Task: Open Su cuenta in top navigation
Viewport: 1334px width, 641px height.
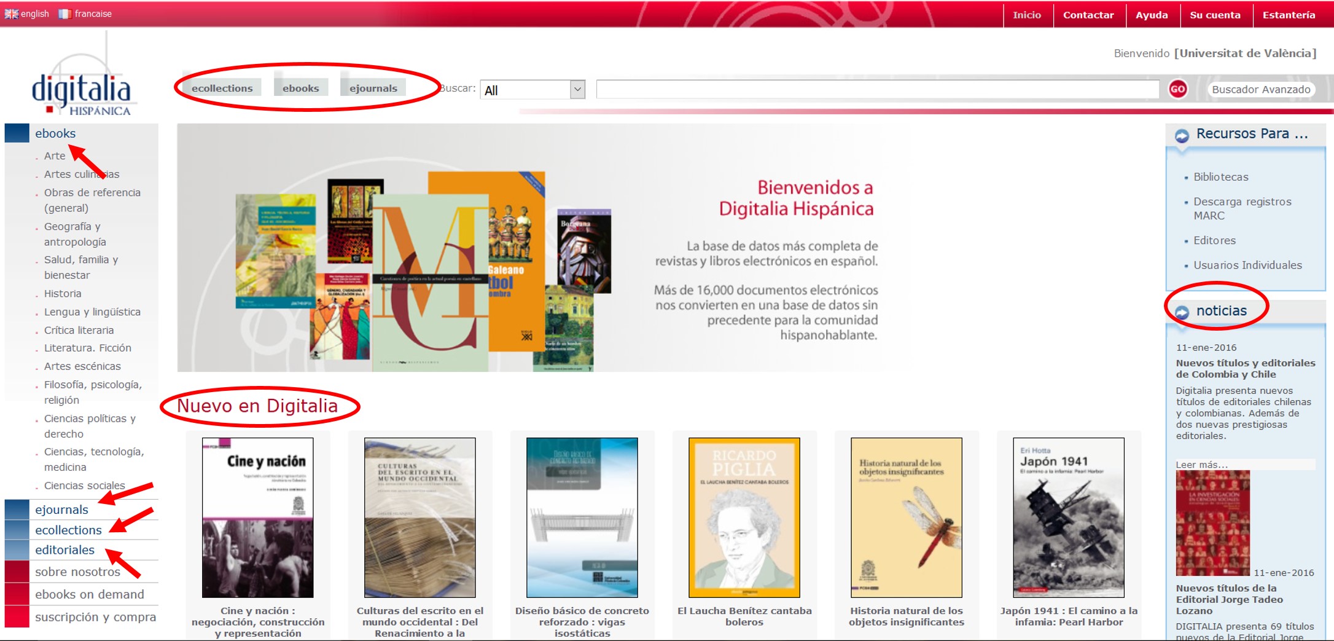Action: click(x=1215, y=15)
